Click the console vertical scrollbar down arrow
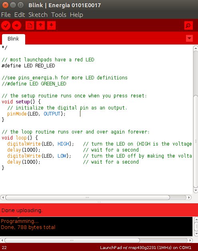The width and height of the screenshot is (198, 251). (x=196, y=234)
